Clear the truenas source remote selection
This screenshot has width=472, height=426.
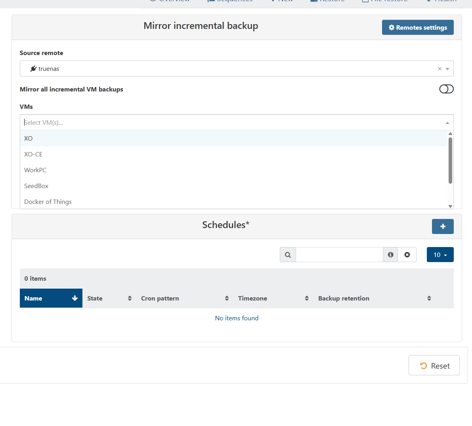[x=440, y=69]
